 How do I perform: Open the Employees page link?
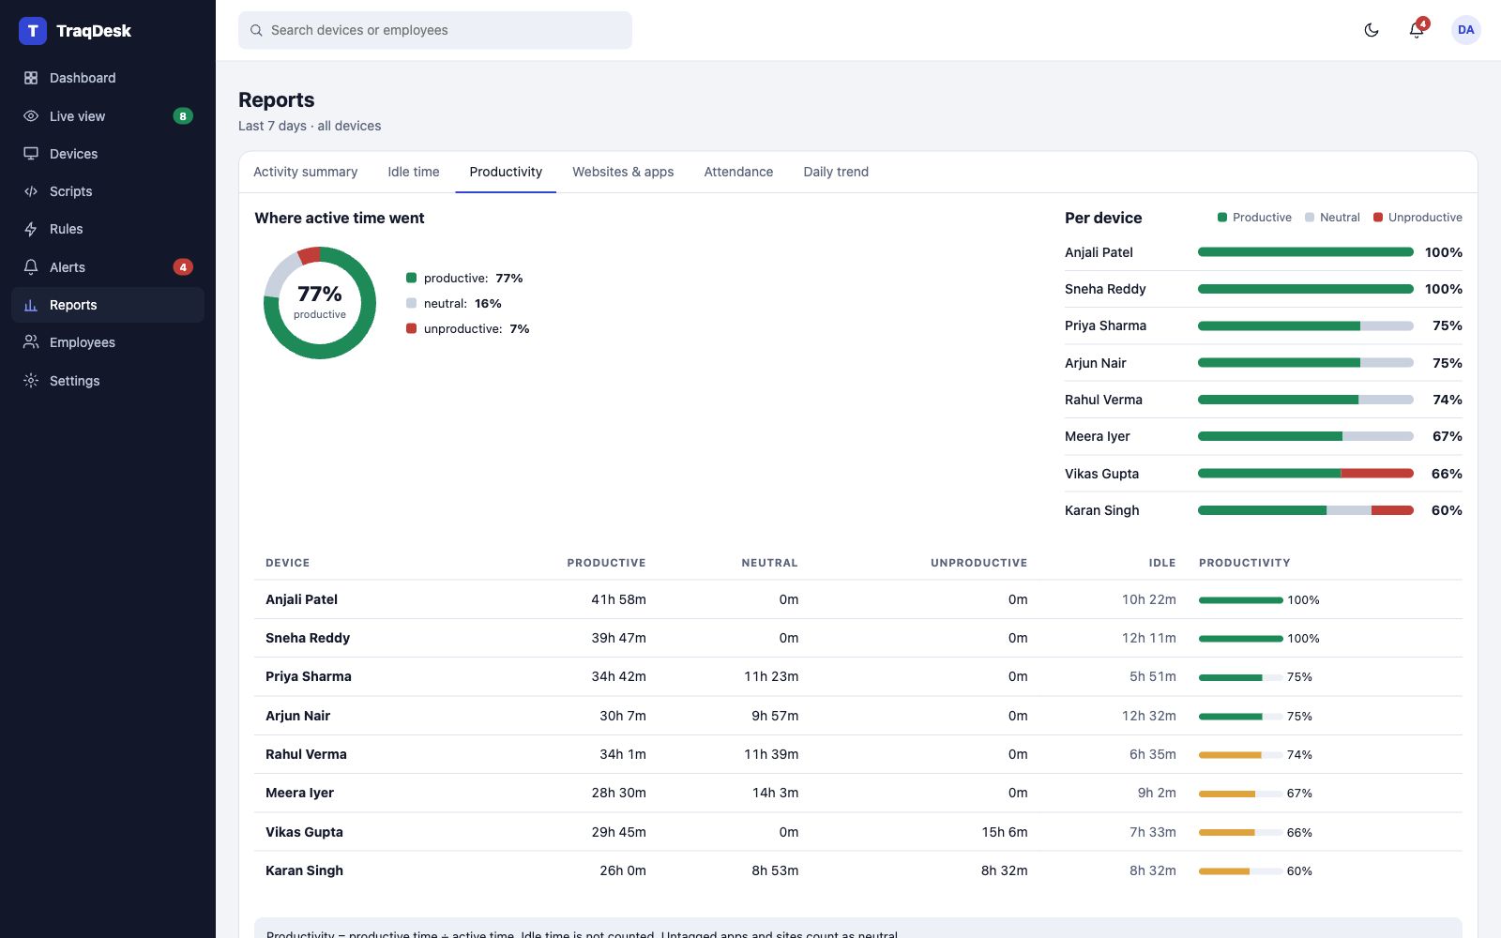pyautogui.click(x=108, y=342)
